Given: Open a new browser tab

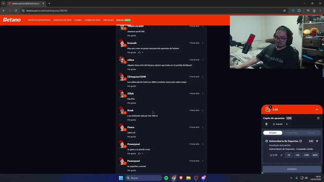Looking at the screenshot, I should click(x=49, y=4).
